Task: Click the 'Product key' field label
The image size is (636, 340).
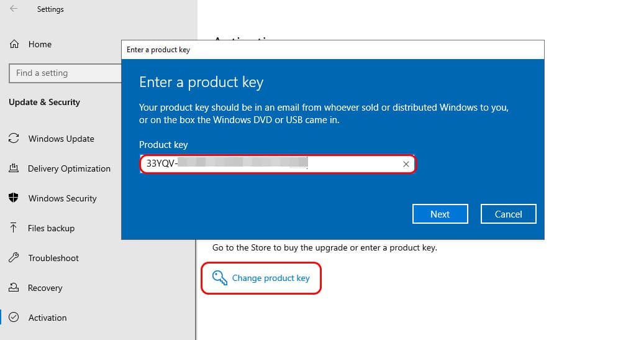Action: (163, 145)
